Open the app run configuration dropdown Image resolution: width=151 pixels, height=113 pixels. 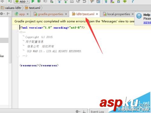22,2
